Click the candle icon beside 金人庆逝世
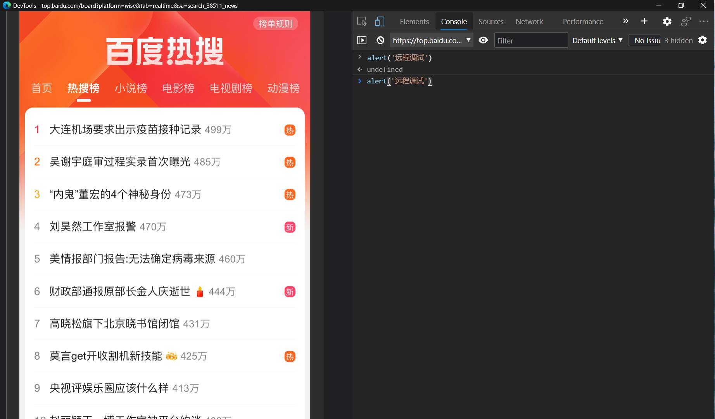The image size is (715, 419). [x=200, y=292]
